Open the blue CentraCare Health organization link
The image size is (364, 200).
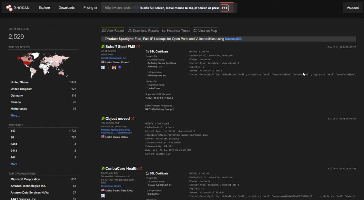[x=111, y=186]
